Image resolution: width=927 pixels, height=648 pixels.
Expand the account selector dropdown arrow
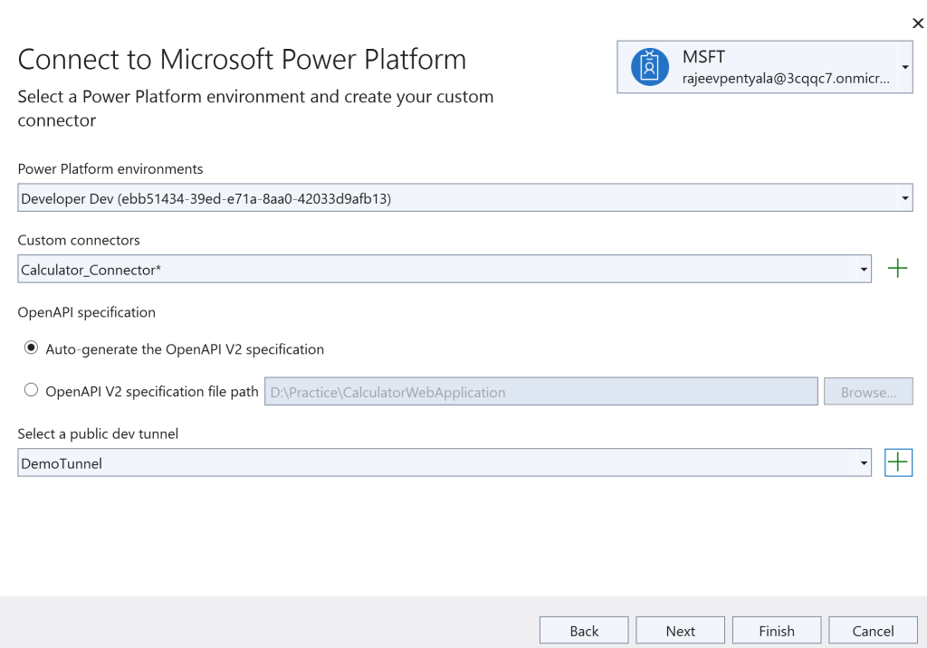(905, 67)
